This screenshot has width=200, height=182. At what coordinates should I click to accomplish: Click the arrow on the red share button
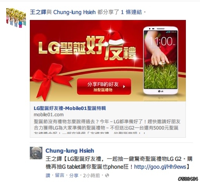pyautogui.click(x=124, y=86)
